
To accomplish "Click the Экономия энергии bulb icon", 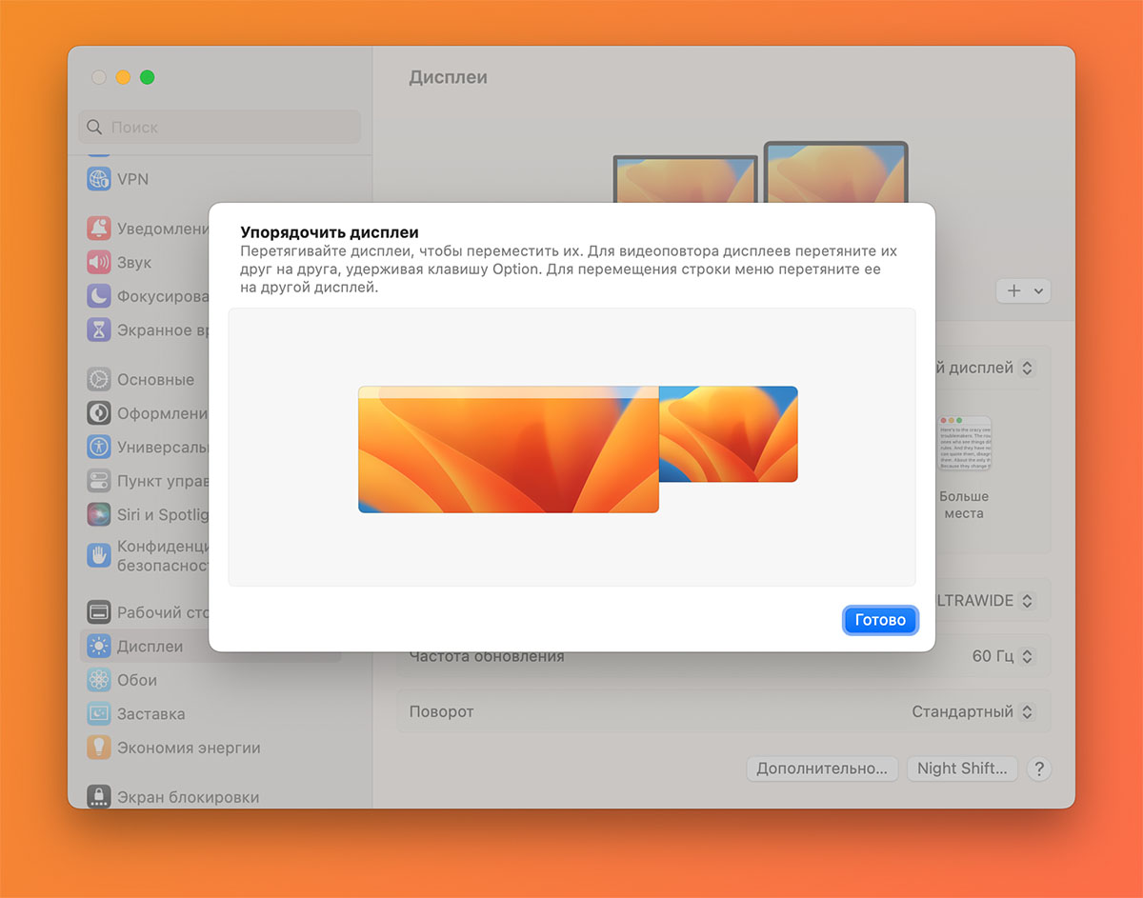I will pyautogui.click(x=99, y=748).
